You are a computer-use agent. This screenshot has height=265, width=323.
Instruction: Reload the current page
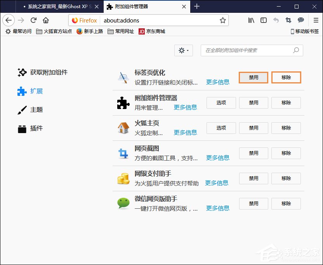33,20
